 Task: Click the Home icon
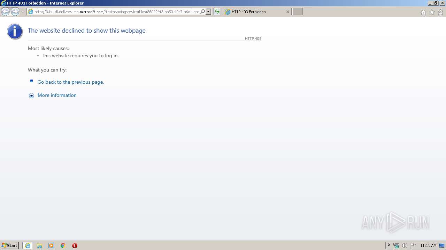[423, 12]
